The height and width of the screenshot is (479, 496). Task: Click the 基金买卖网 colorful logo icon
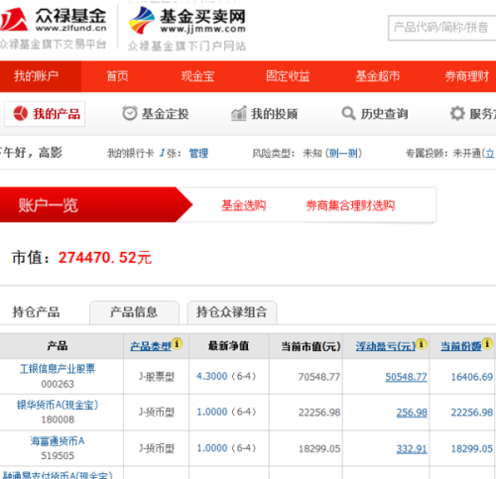(142, 21)
